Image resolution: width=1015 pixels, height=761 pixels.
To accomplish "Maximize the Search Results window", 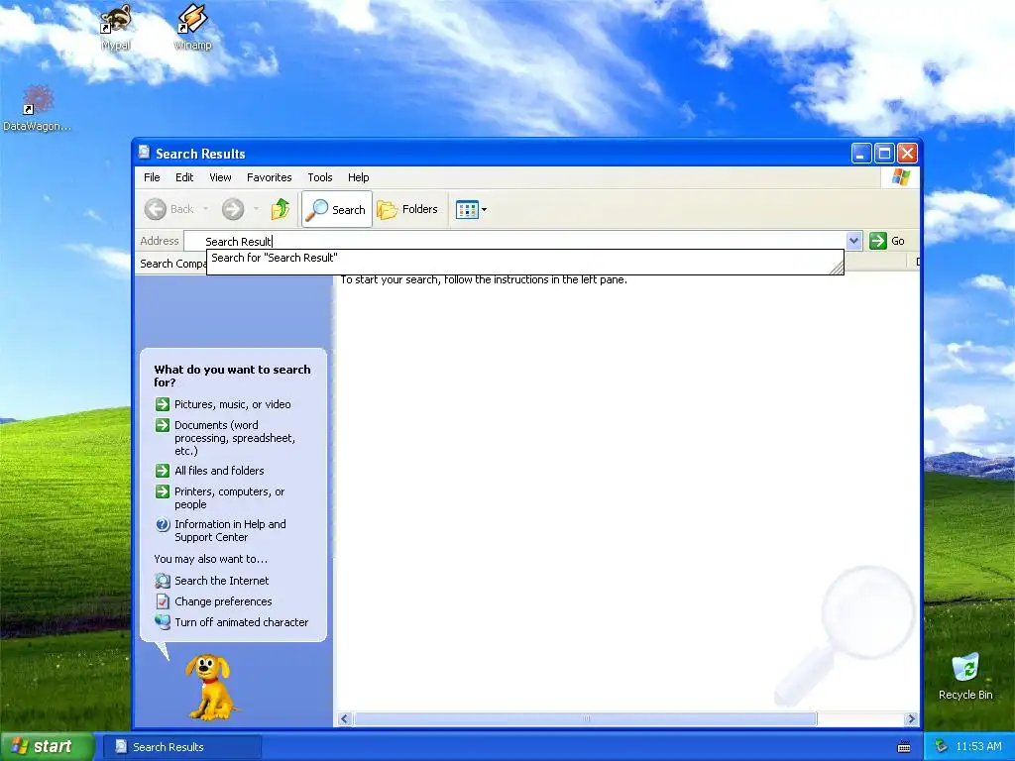I will pos(884,154).
